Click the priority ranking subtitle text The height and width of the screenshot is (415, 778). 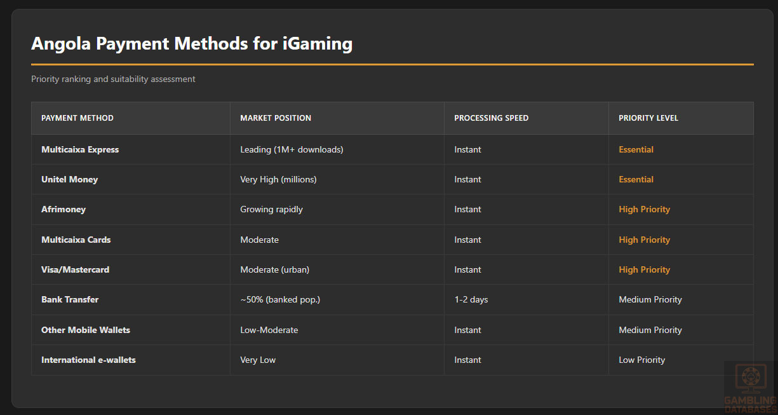click(113, 79)
